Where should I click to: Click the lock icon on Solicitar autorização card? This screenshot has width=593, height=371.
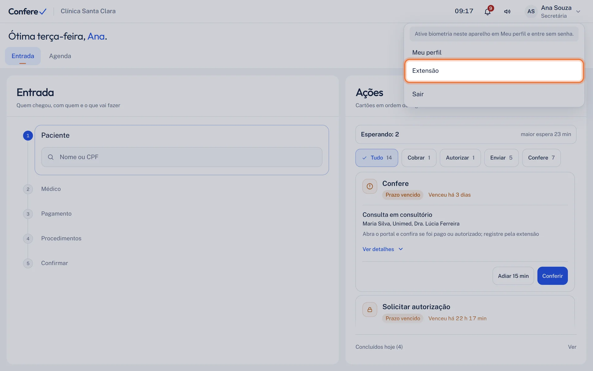[370, 309]
